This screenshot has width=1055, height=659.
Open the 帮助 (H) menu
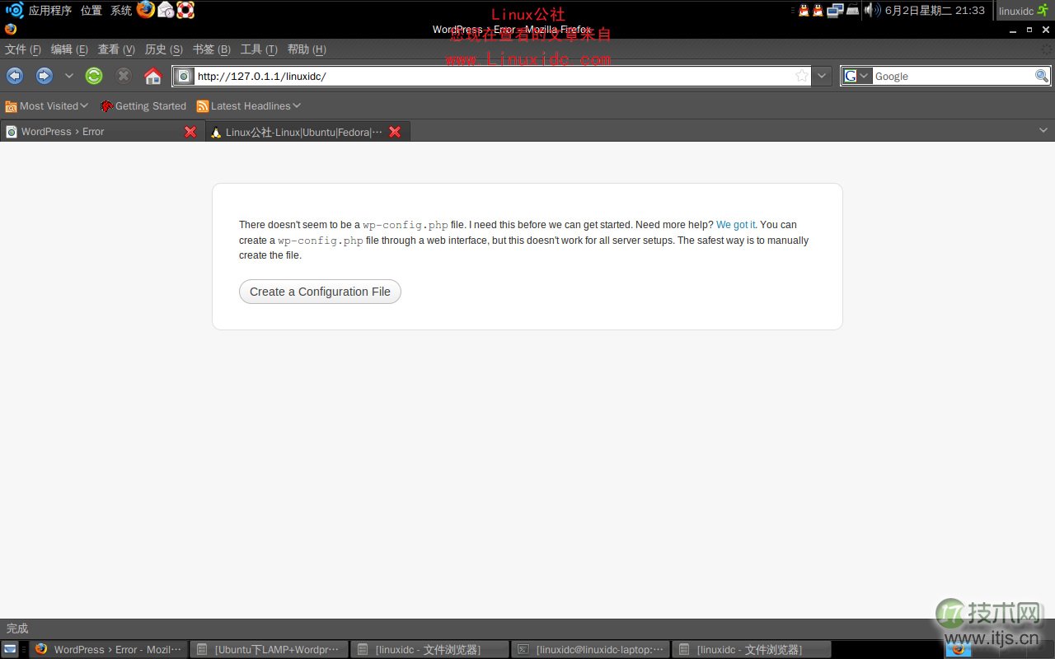(307, 49)
